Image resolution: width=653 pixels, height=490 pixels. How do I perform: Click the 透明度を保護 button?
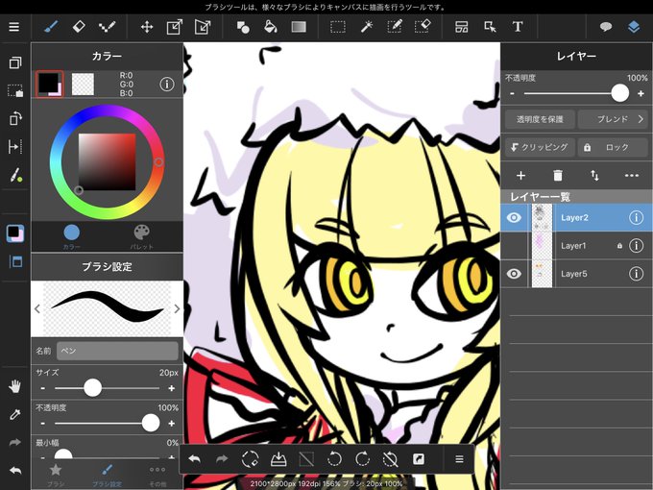(540, 119)
